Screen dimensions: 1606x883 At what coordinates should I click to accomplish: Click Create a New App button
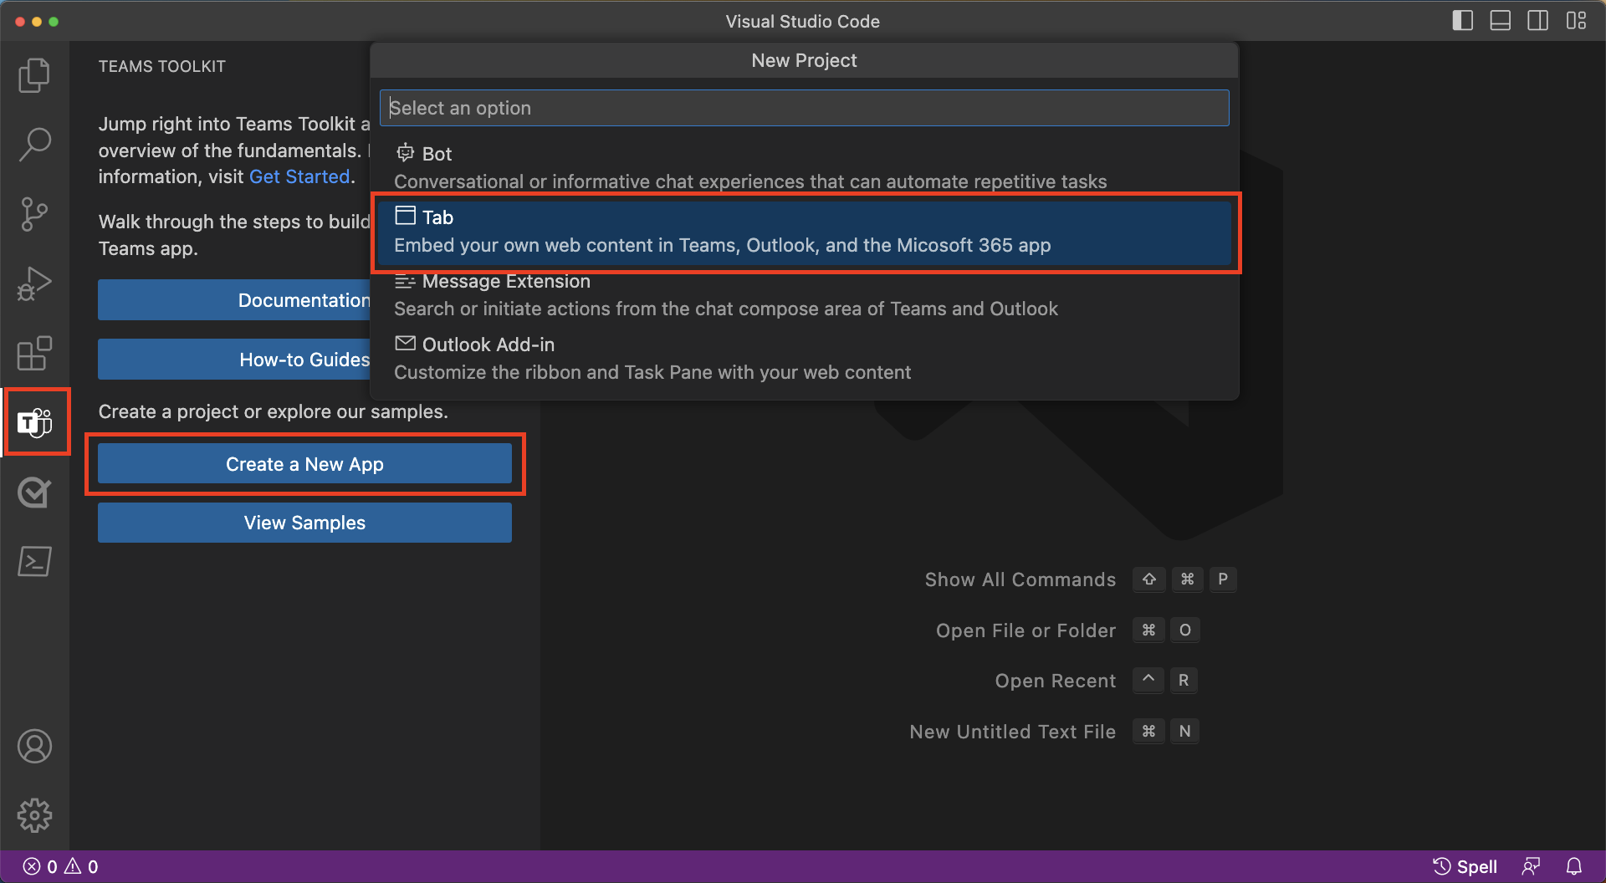[304, 464]
